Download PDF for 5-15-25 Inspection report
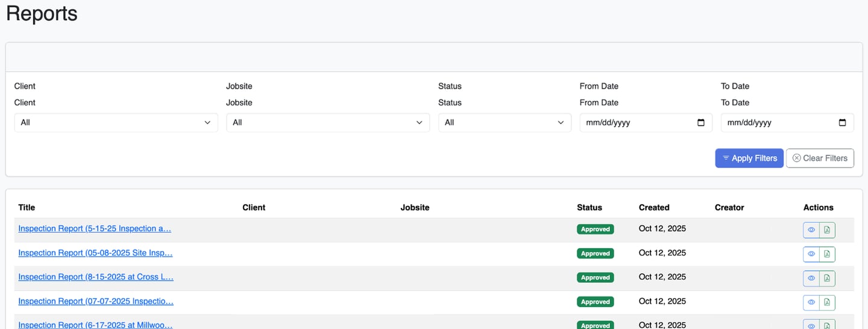This screenshot has width=868, height=329. pos(827,230)
